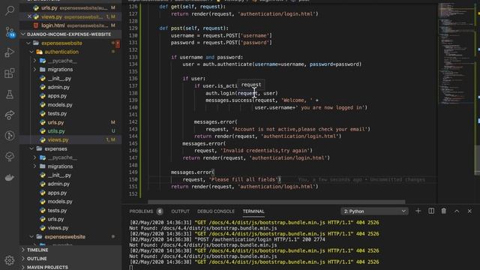Select views.py in authentication folder
Screen dimensions: 480x270
pyautogui.click(x=70, y=140)
